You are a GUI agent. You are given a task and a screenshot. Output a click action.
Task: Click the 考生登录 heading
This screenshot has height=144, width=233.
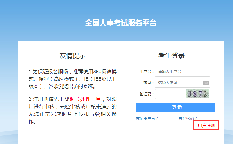[x=171, y=56]
